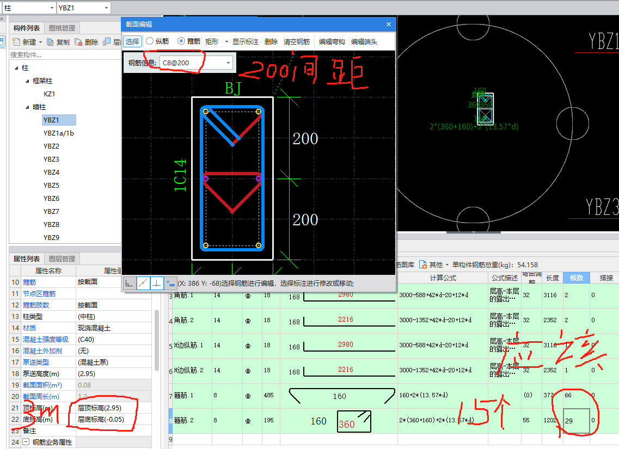Open the 新建 dropdown arrow
619x449 pixels.
(40, 42)
